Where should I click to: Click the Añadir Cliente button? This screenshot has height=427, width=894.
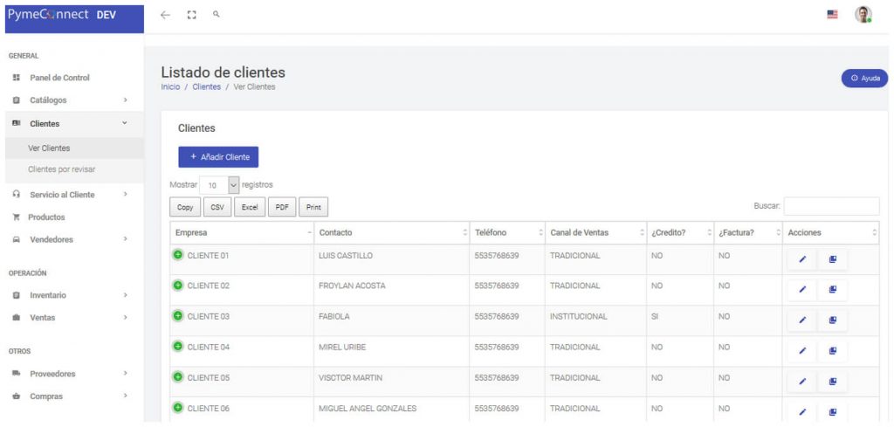click(218, 157)
